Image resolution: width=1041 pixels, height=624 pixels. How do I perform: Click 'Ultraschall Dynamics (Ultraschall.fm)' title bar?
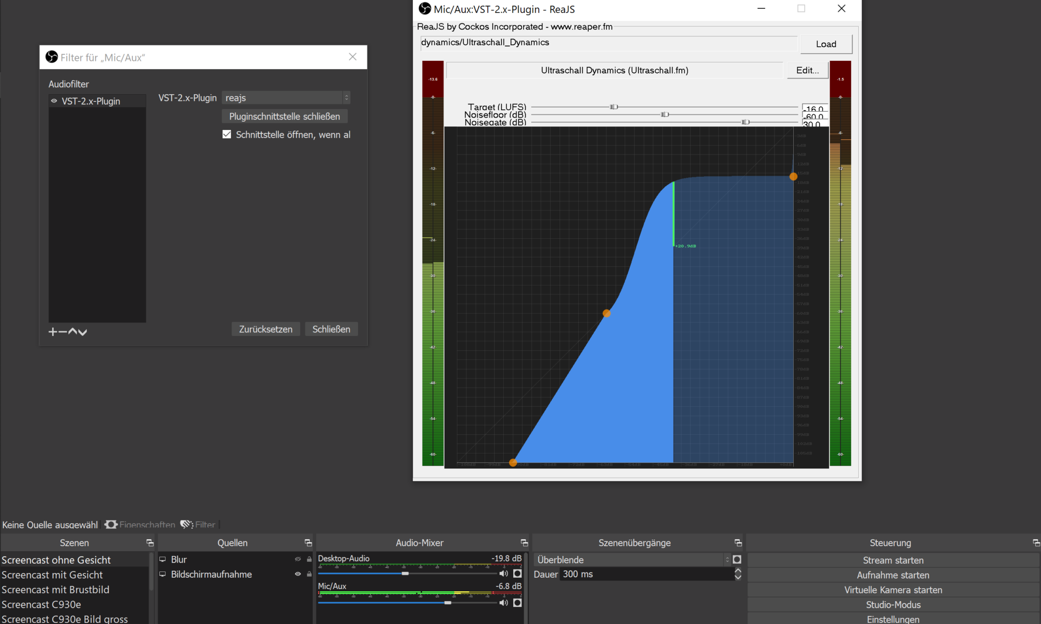615,70
